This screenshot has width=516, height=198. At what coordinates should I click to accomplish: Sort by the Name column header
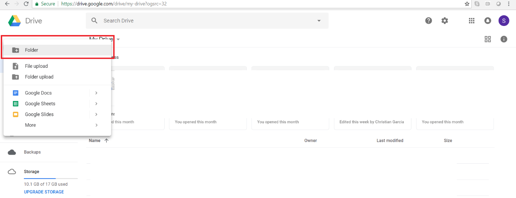pos(94,141)
